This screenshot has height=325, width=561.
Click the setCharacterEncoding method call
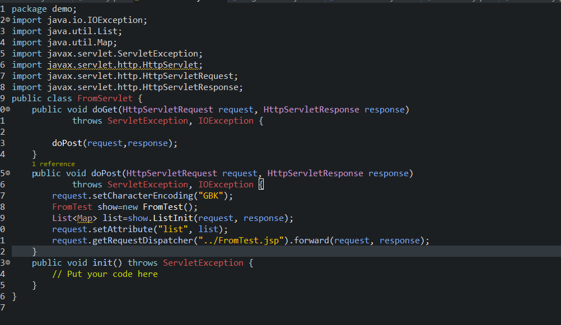(143, 196)
